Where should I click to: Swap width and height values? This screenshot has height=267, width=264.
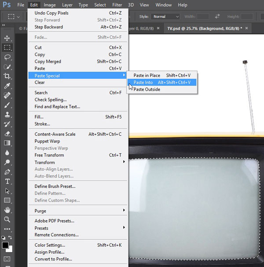217,16
